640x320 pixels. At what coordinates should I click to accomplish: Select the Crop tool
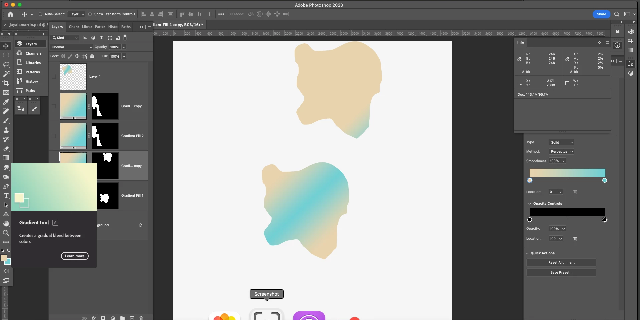[x=6, y=83]
